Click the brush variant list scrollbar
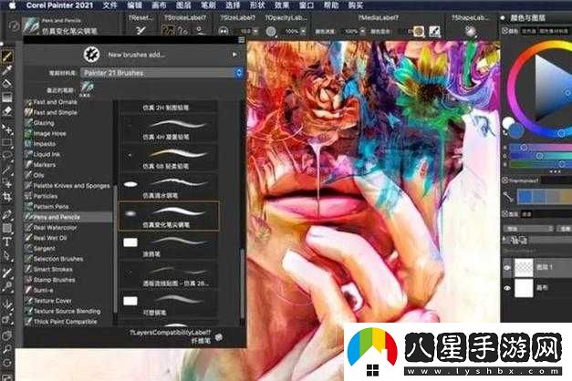 [x=241, y=284]
